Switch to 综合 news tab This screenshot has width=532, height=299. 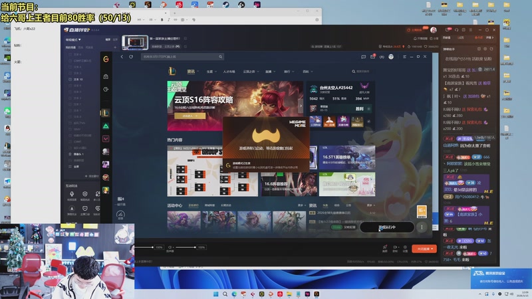pyautogui.click(x=336, y=205)
